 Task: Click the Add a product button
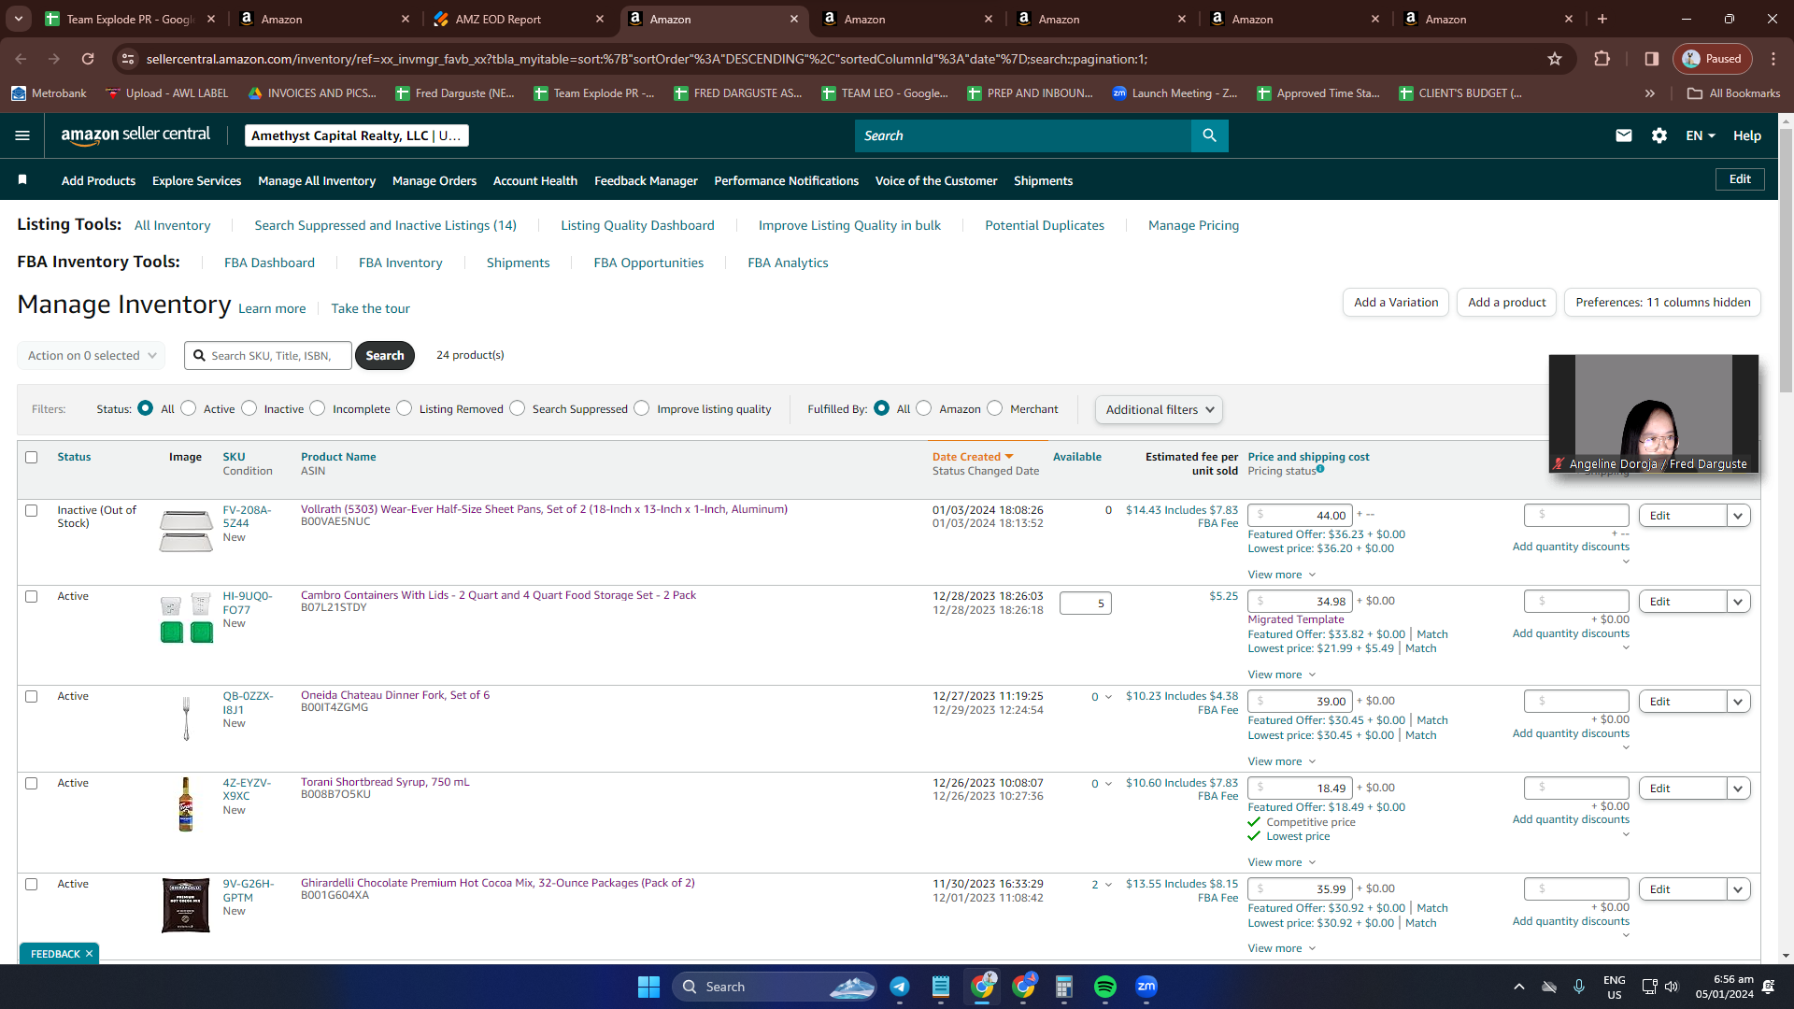[x=1506, y=302]
